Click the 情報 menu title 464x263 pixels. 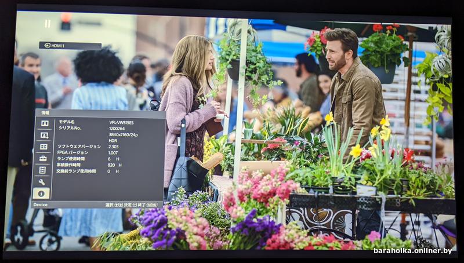(45, 112)
